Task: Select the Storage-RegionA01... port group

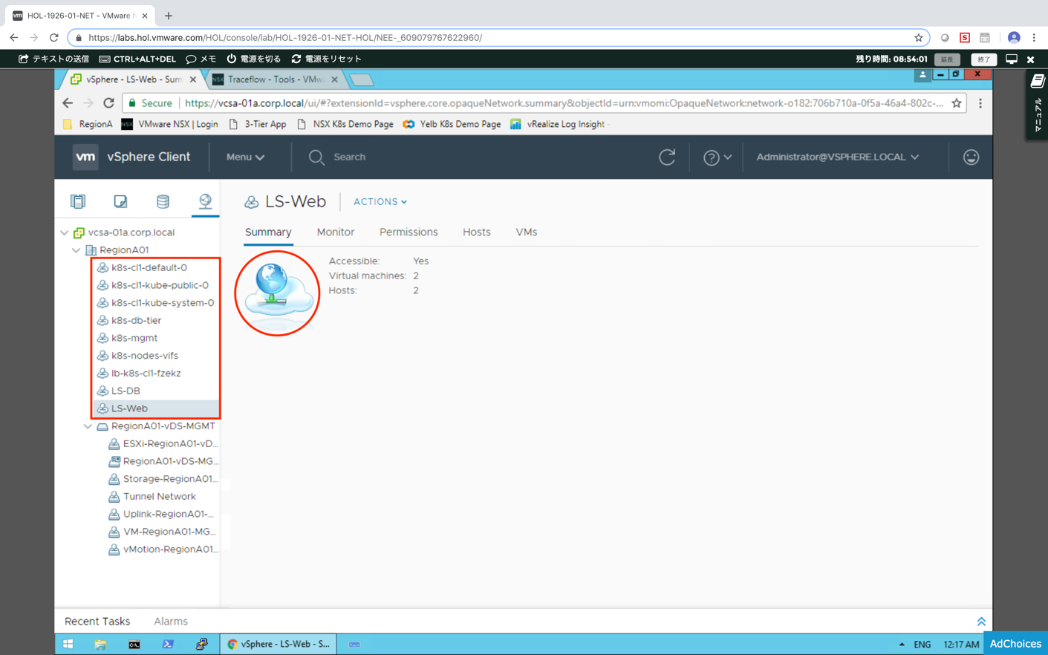Action: coord(170,479)
